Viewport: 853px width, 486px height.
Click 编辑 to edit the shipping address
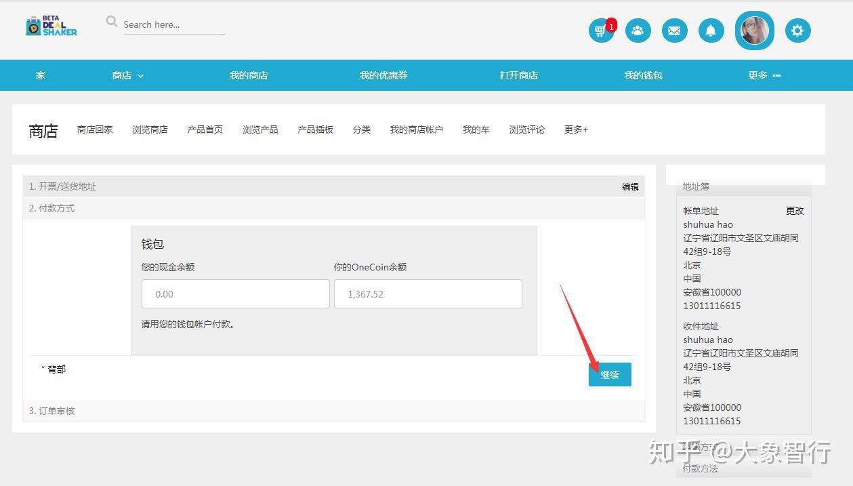[630, 186]
